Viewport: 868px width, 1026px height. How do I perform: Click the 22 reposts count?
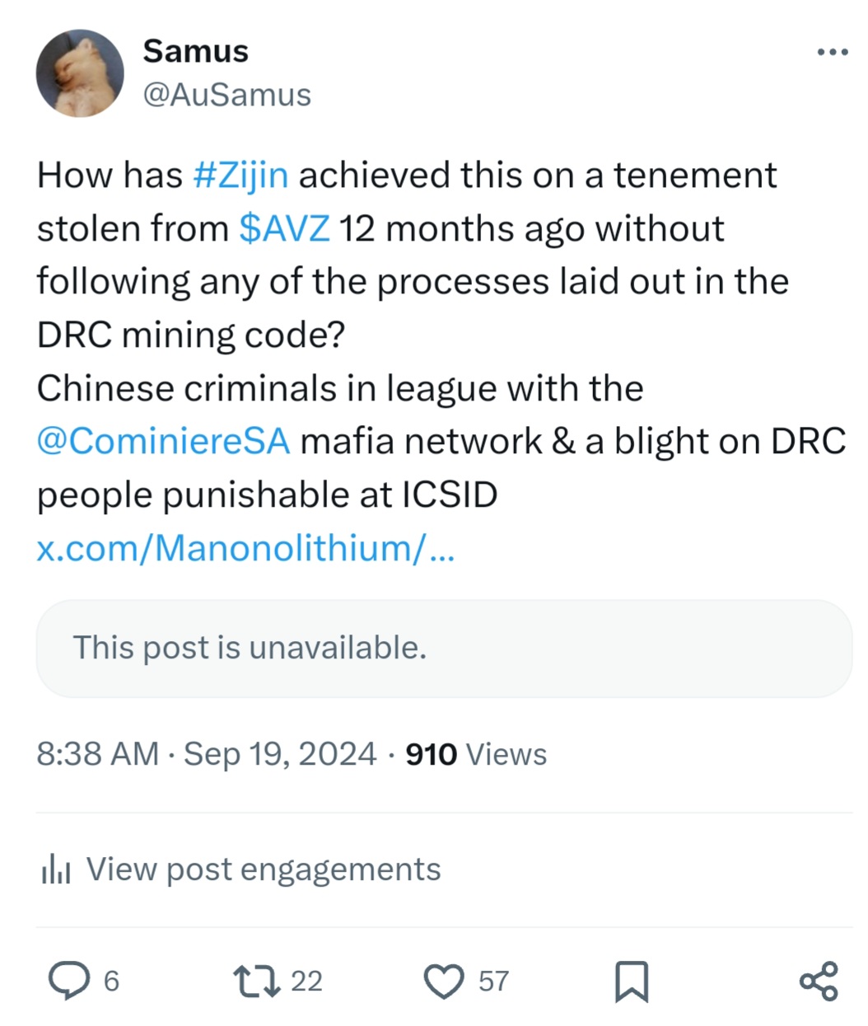click(306, 981)
